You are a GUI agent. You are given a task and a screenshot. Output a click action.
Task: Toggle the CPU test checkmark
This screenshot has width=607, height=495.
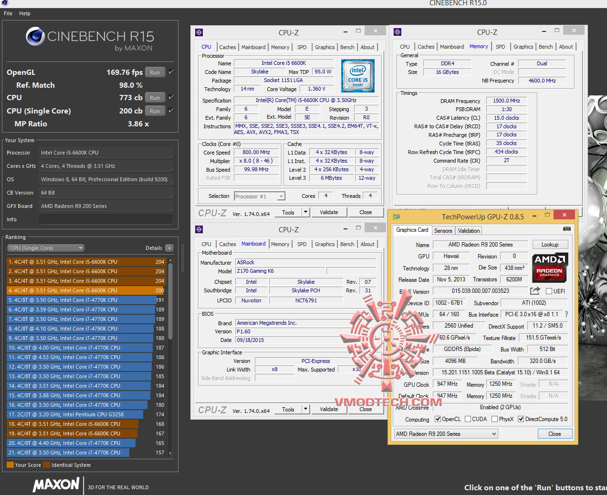(171, 97)
